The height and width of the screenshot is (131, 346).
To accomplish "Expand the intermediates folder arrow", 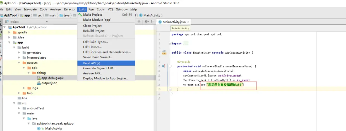I will point(19,58).
